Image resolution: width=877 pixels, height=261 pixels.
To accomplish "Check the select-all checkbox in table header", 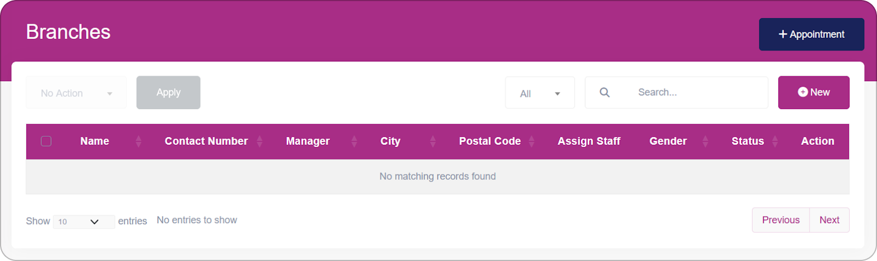I will pos(47,141).
